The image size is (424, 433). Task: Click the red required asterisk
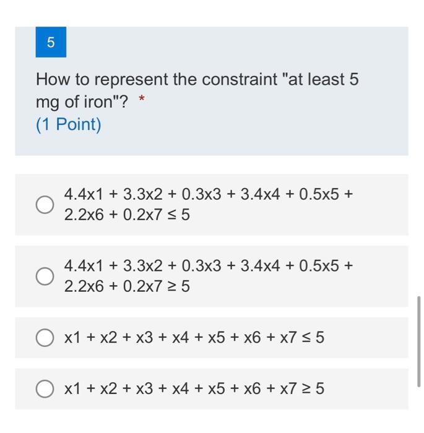142,98
